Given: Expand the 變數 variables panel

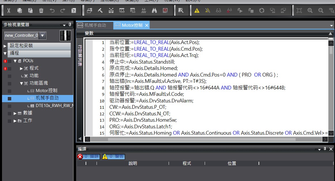Looking at the screenshot, I should click(x=330, y=33).
